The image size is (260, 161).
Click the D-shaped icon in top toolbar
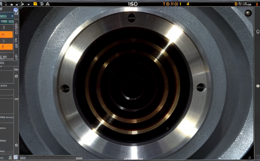point(42,4)
